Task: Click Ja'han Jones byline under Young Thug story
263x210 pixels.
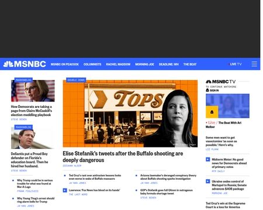Action: 26,206
